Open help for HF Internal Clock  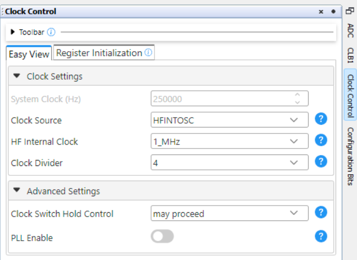tap(321, 140)
